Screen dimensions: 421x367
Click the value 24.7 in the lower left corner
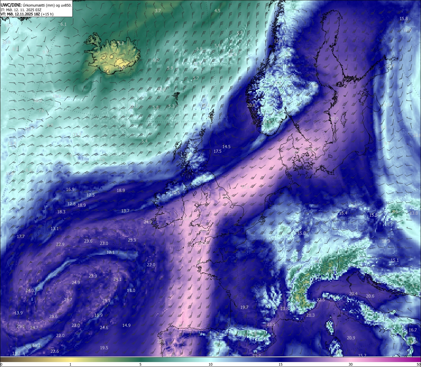[x=34, y=328]
